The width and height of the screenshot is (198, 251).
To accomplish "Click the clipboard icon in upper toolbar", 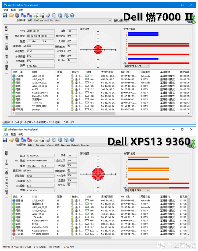I will coord(54,16).
